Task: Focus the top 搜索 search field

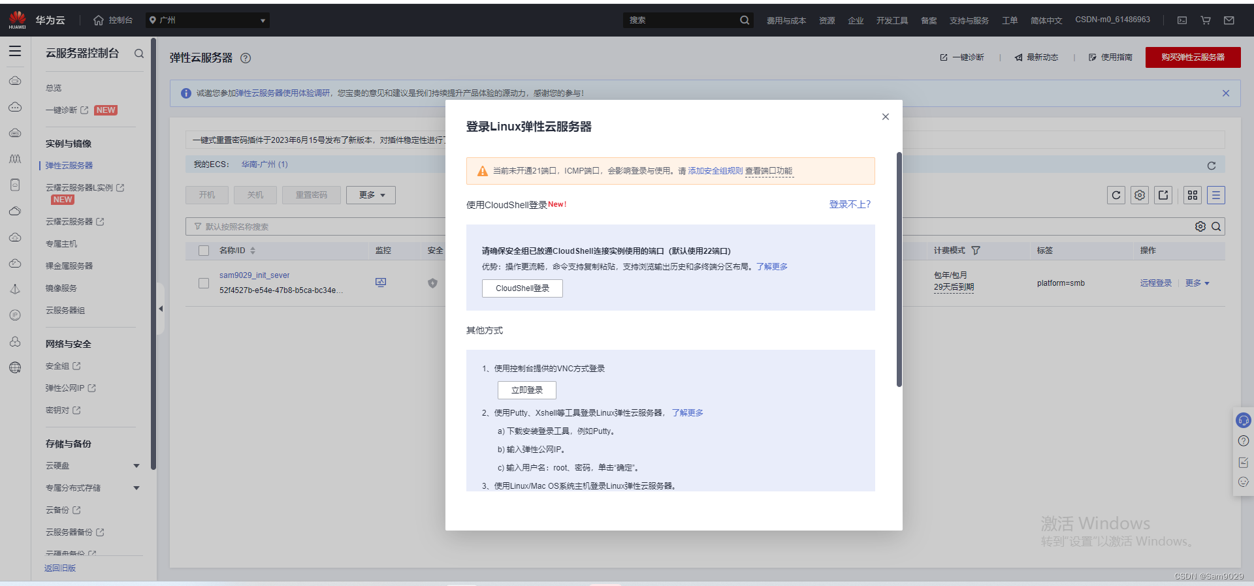Action: pyautogui.click(x=681, y=20)
